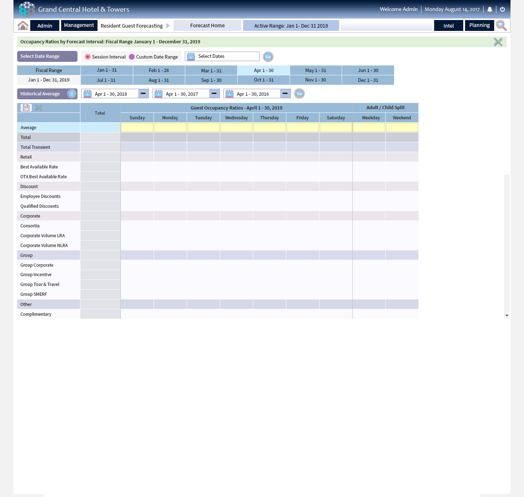The width and height of the screenshot is (524, 497).
Task: Click the power logout icon
Action: tap(503, 9)
